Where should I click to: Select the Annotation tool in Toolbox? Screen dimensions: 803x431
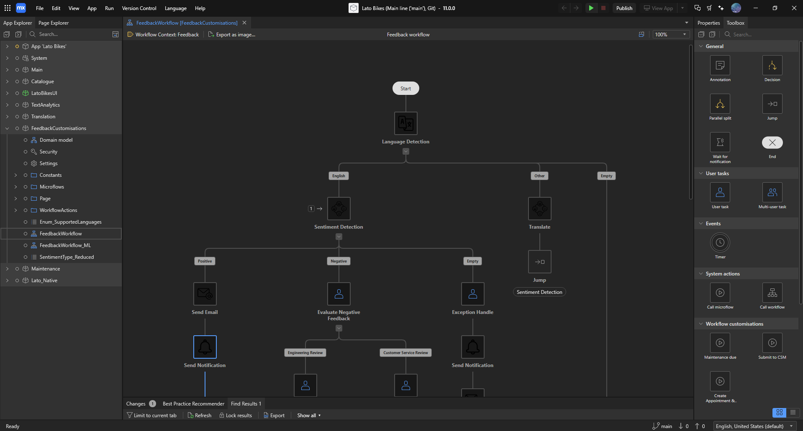click(x=720, y=66)
